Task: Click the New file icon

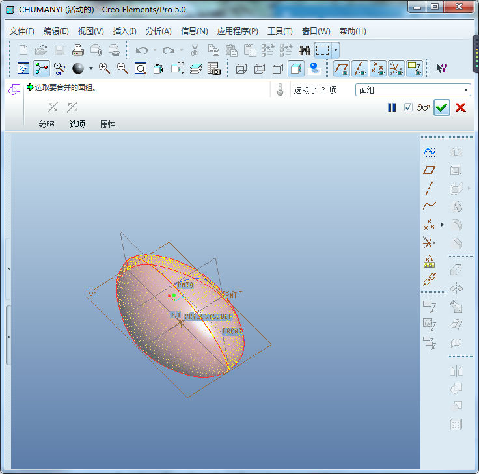Action: pyautogui.click(x=23, y=50)
